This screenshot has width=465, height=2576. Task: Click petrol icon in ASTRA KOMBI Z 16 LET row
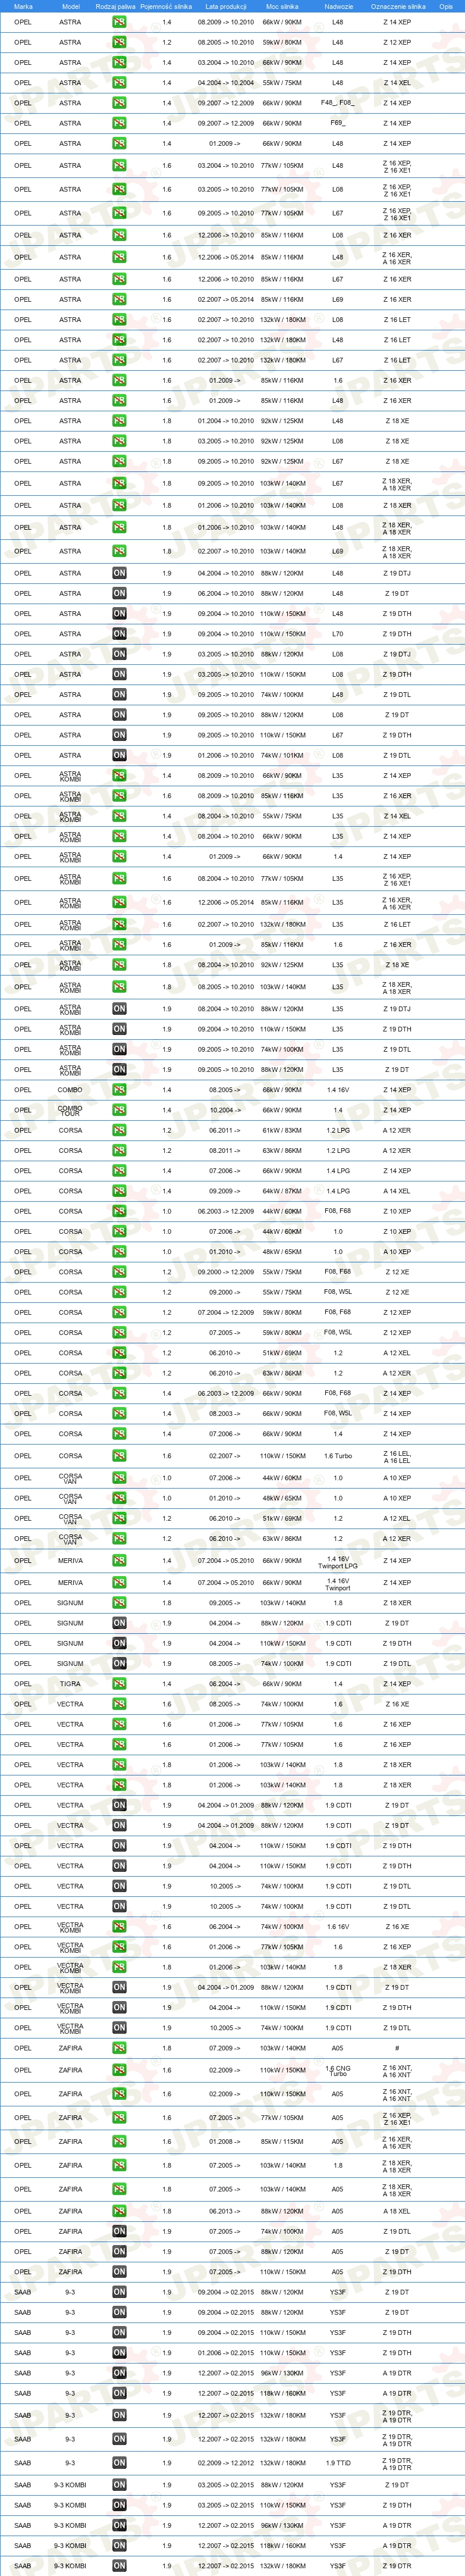point(119,924)
